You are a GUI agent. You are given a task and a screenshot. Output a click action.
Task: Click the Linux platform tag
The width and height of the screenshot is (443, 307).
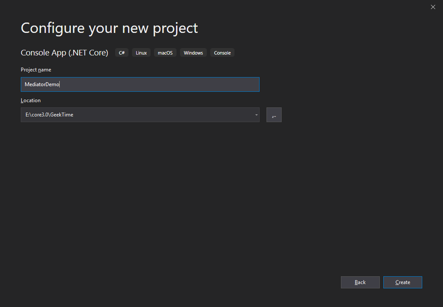pos(141,53)
